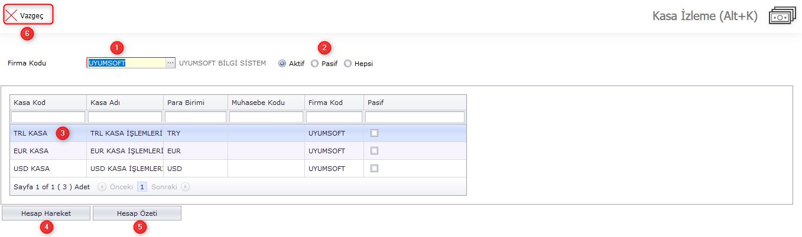The image size is (802, 237).
Task: Click the Firma Kodu input field
Action: coord(125,63)
